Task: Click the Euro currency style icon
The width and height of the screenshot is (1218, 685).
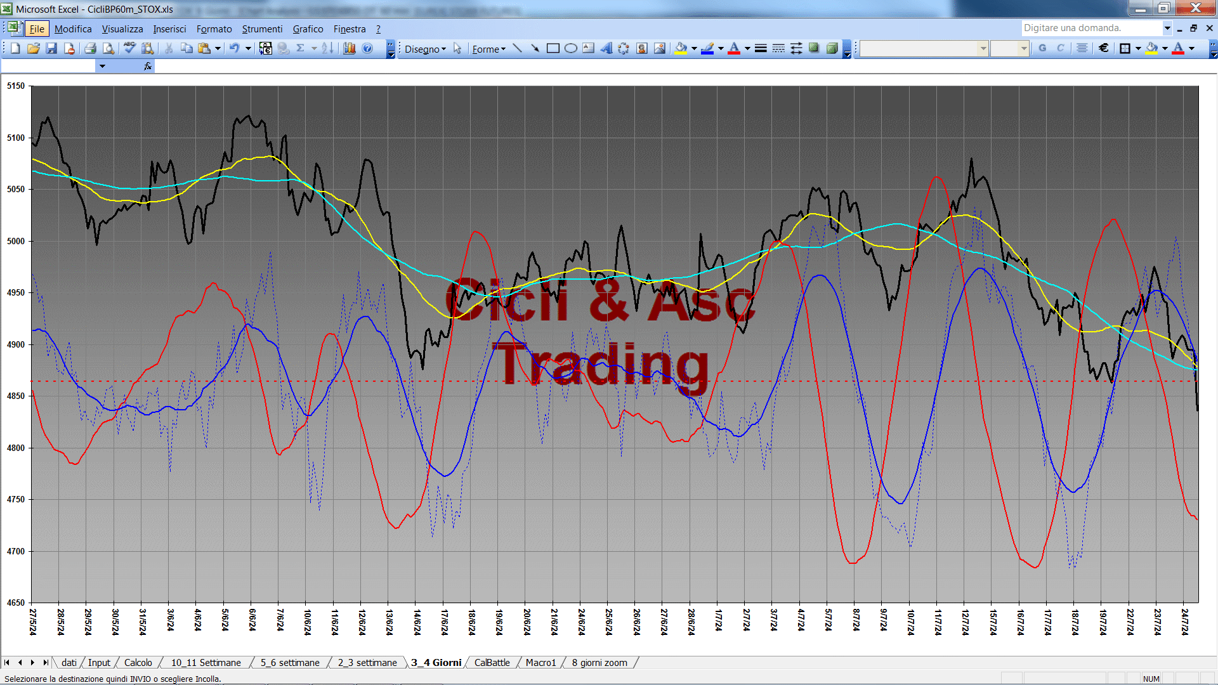Action: 1104,48
